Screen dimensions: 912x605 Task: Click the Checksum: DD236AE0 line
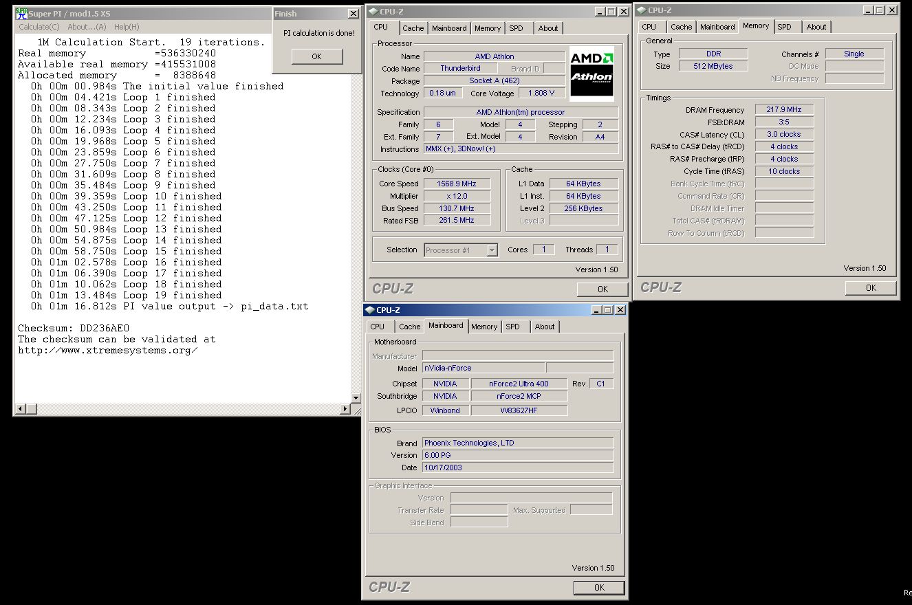[x=74, y=329]
